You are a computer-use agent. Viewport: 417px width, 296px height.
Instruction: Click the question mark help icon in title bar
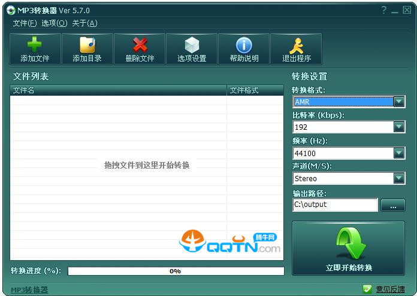tap(383, 10)
